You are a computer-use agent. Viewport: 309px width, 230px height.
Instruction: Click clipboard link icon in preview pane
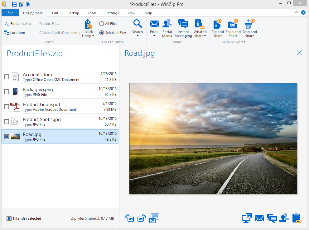[297, 218]
